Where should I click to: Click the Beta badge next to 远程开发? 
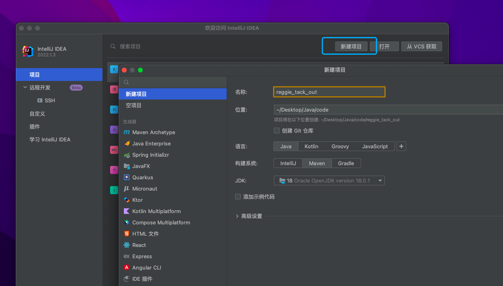tap(76, 87)
